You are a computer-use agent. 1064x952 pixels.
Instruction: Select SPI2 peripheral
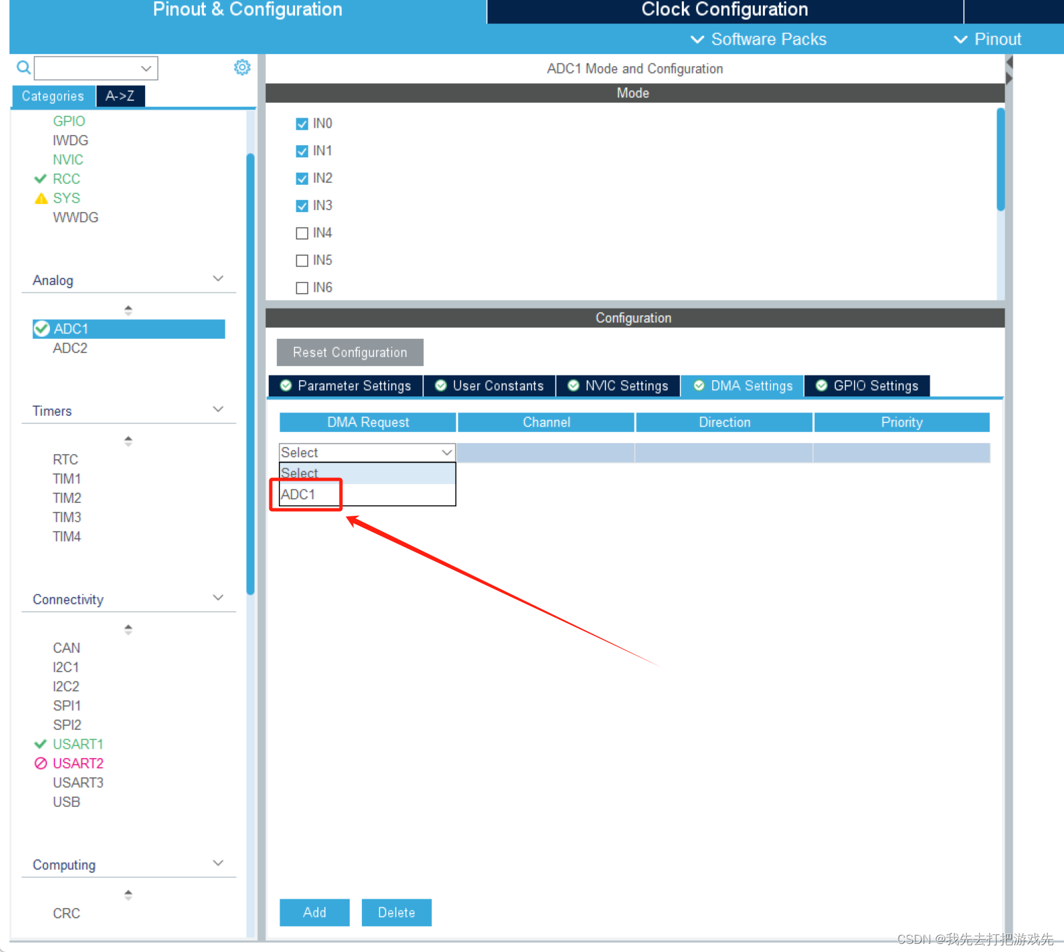coord(67,725)
